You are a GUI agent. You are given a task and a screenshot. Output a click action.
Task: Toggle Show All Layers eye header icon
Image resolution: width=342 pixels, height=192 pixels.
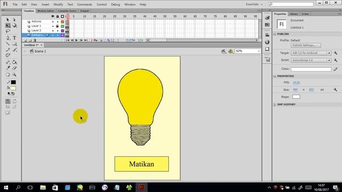click(52, 17)
